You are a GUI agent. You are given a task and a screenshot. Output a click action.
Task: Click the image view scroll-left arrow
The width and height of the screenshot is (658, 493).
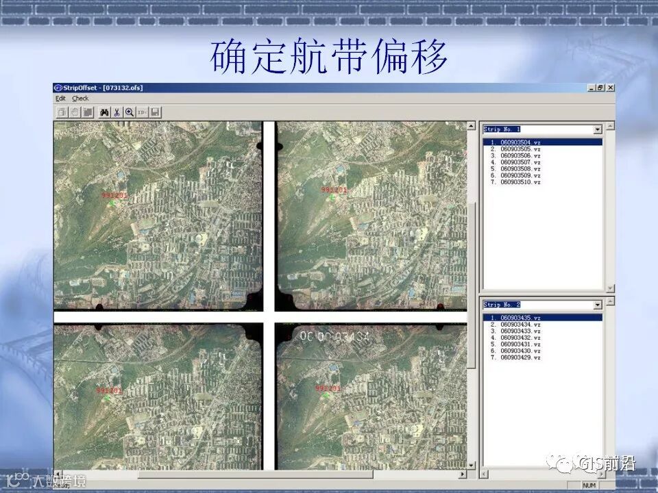pyautogui.click(x=58, y=474)
